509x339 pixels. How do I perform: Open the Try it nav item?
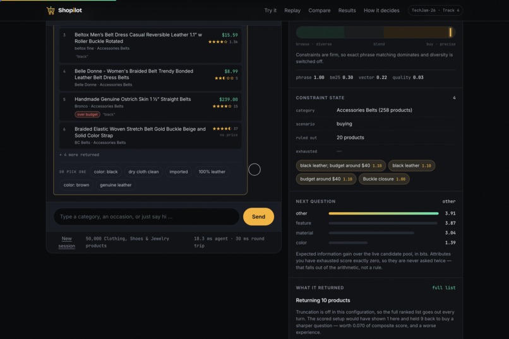coord(270,10)
